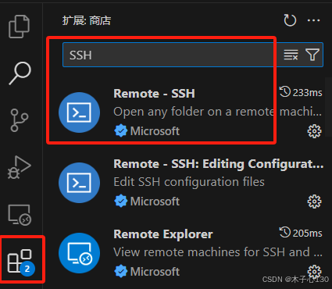Click the Remote Explorer extension logo
Image resolution: width=332 pixels, height=289 pixels.
pos(80,253)
